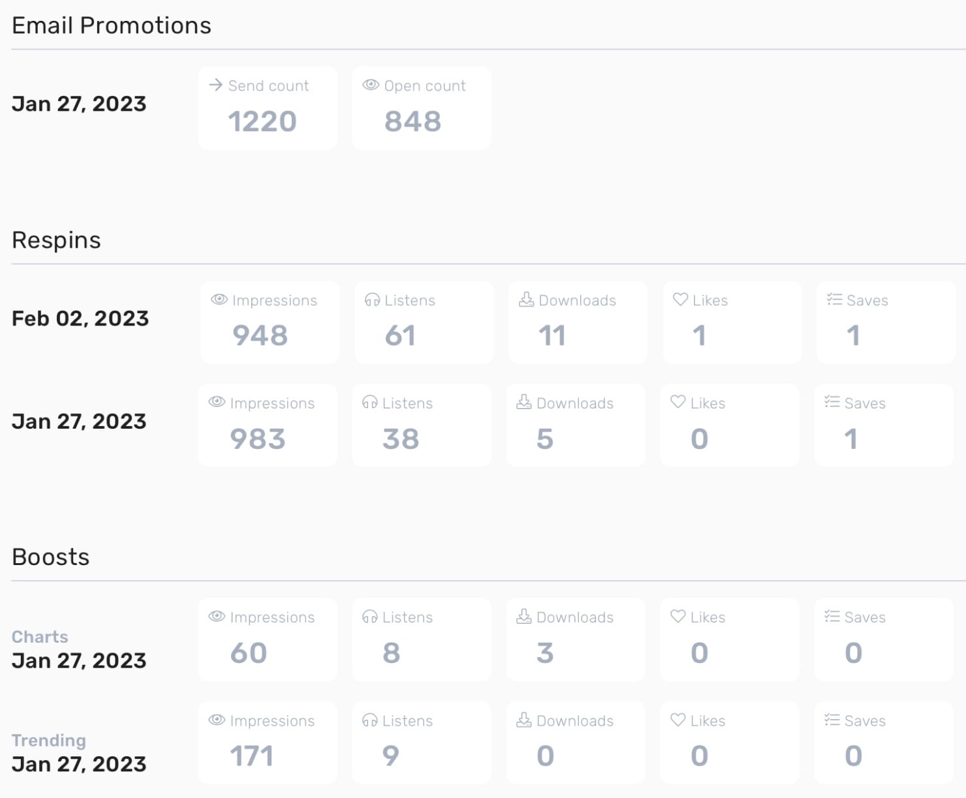This screenshot has width=966, height=798.
Task: Open the Jan 27, 2023 Email Promotion details
Action: click(79, 103)
